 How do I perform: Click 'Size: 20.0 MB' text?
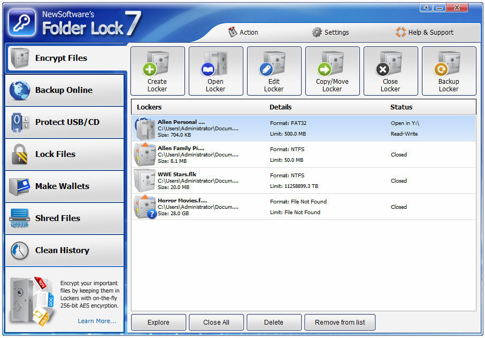point(174,187)
